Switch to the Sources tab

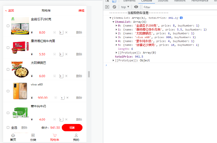click(x=163, y=1)
